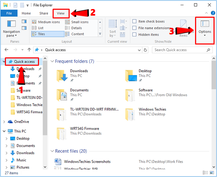Open WindowsTechies Screenshots recent file
Screen dimensions: 217x177
(87, 161)
